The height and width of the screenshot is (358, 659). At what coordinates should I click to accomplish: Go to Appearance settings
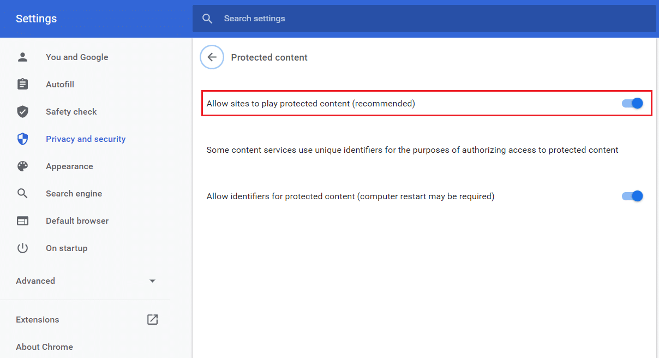pos(69,166)
